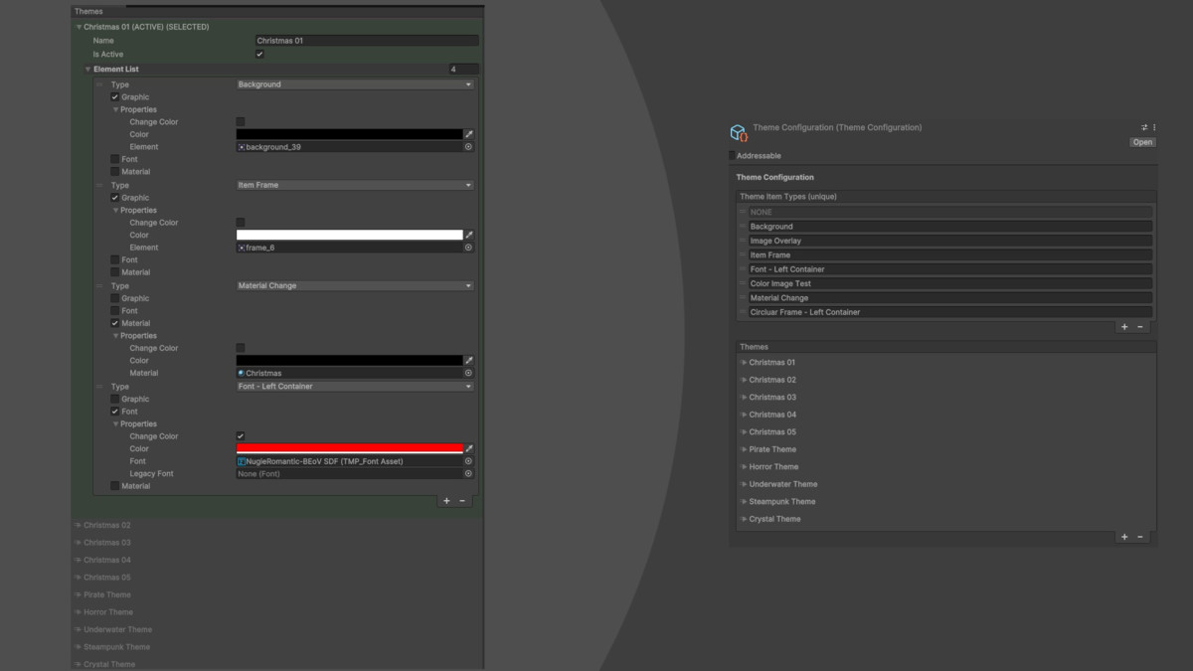1193x671 pixels.
Task: Collapse the Element List foldout
Action: (88, 69)
